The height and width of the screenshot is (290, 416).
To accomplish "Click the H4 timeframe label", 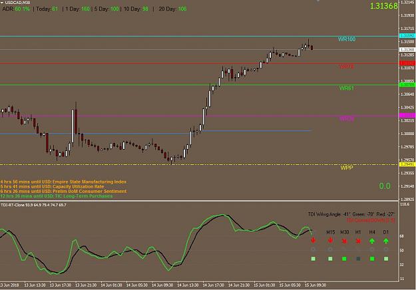I will (x=372, y=232).
